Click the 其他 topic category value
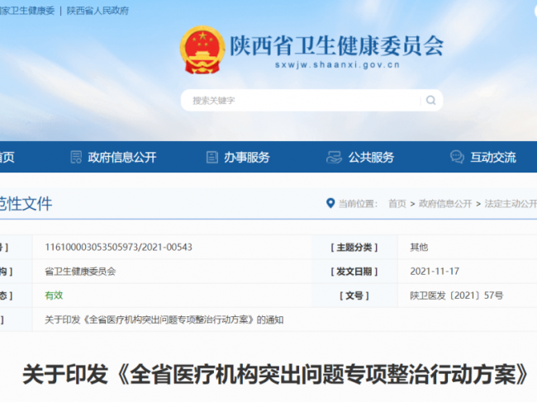The width and height of the screenshot is (537, 402). pyautogui.click(x=419, y=247)
